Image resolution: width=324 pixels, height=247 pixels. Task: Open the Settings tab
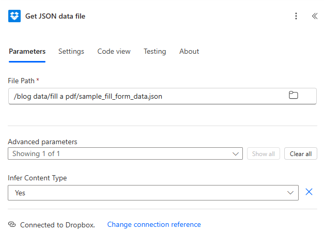click(71, 52)
